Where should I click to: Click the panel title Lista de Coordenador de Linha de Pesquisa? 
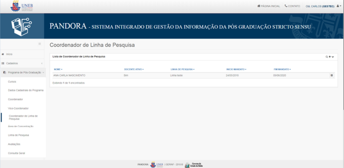click(x=79, y=57)
